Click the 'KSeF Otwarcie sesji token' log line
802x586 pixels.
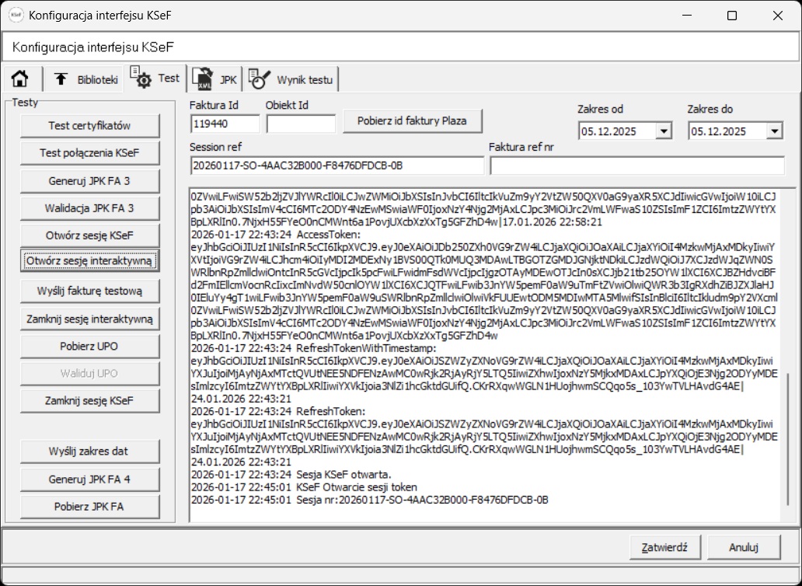pos(304,487)
